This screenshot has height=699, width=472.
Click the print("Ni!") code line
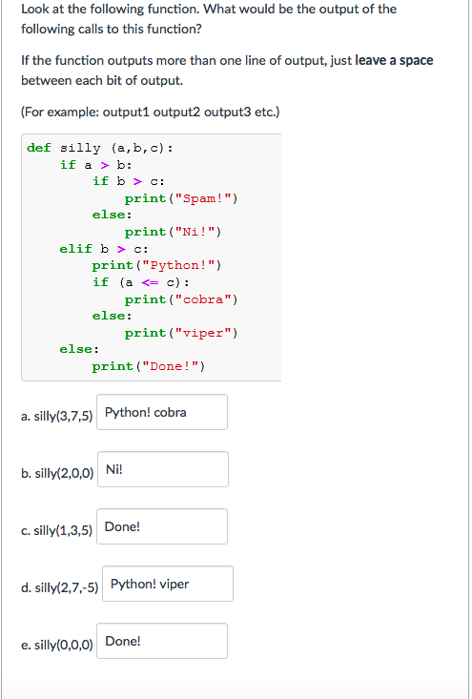coord(173,232)
